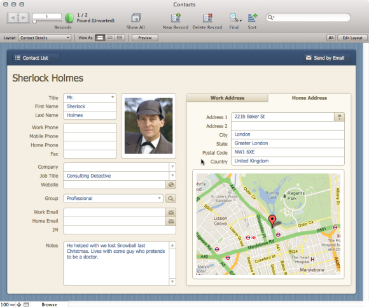Open the Title dropdown showing Mr.
The width and height of the screenshot is (369, 307).
tap(90, 97)
